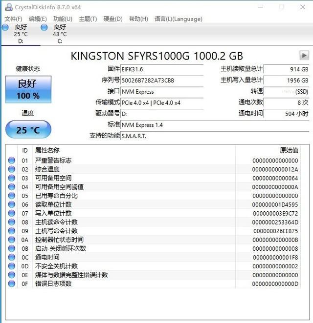Click the blue status orb for drive C:

point(44,27)
